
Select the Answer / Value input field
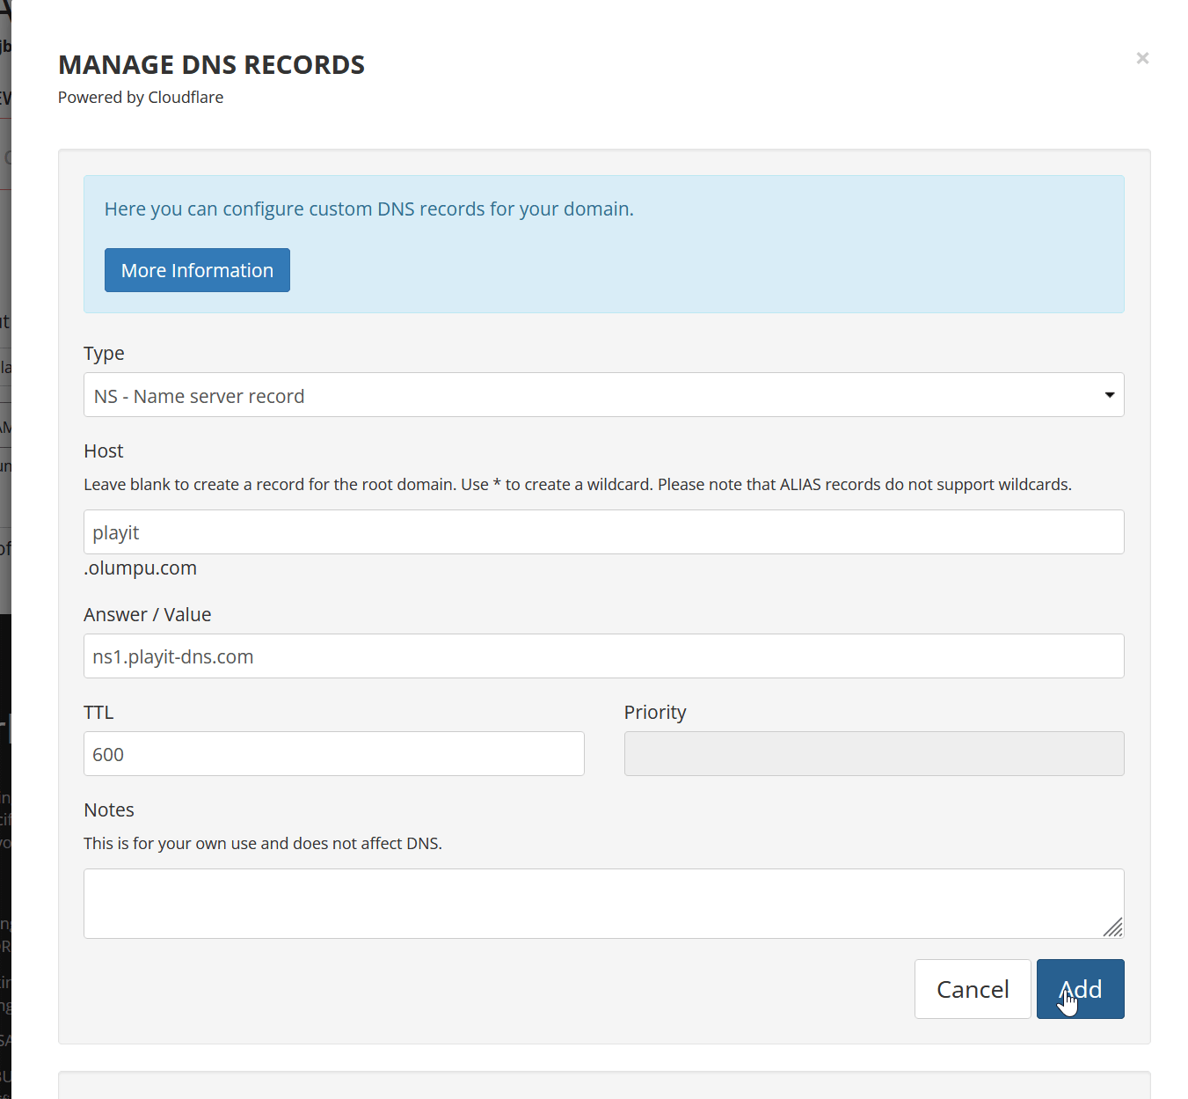click(603, 656)
